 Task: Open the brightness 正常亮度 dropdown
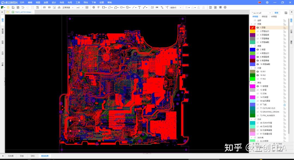click(x=68, y=8)
